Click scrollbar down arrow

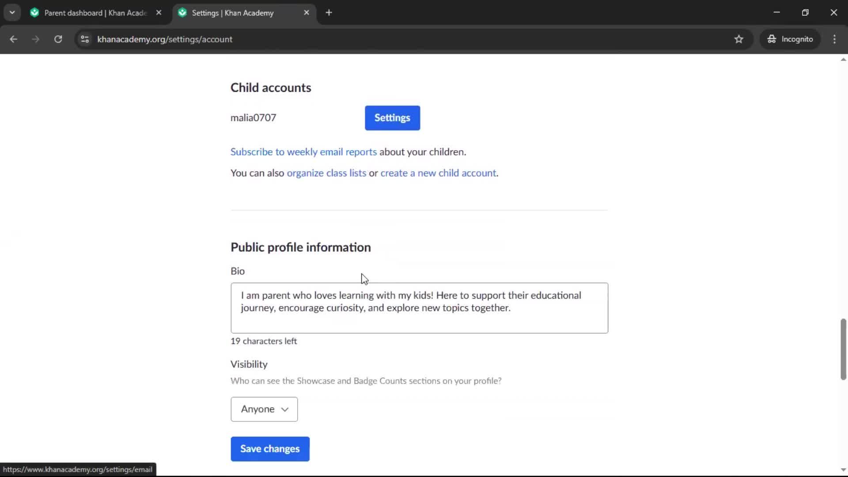(x=843, y=470)
